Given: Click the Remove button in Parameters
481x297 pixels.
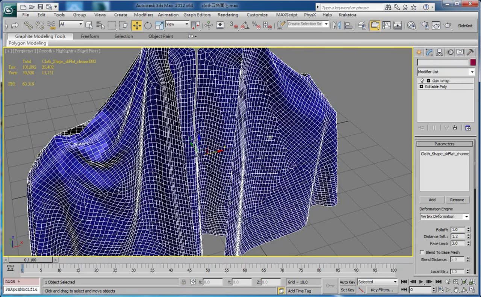Looking at the screenshot, I should [457, 200].
